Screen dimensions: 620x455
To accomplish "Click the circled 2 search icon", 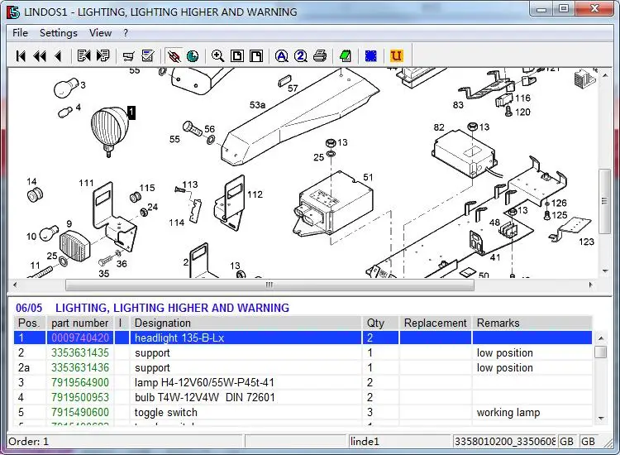I will tap(301, 55).
